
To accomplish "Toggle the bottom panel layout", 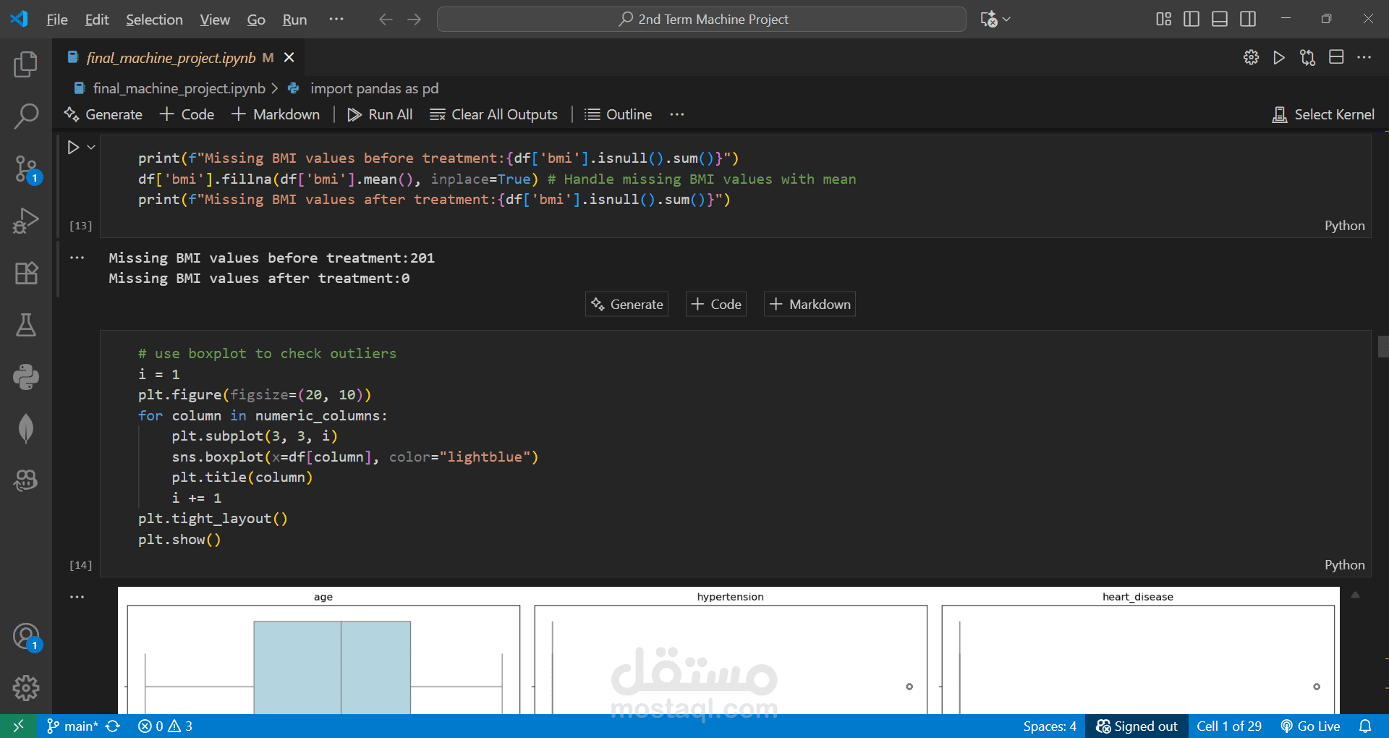I will pos(1220,20).
